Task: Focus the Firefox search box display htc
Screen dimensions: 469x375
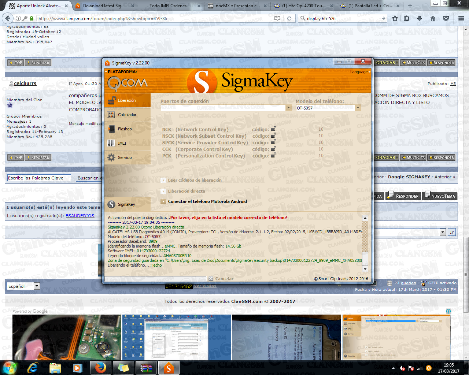Action: (x=343, y=18)
